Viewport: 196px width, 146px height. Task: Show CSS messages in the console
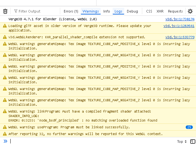pos(149,11)
